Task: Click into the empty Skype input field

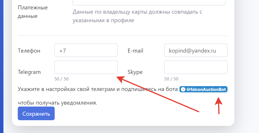Action: [196, 67]
